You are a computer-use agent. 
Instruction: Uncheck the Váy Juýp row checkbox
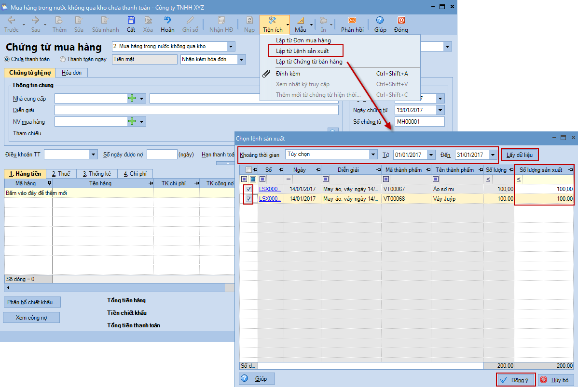click(248, 198)
